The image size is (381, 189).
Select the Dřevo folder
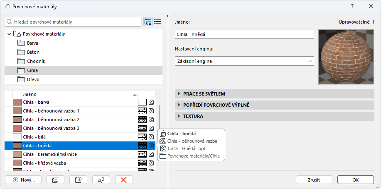coord(33,79)
